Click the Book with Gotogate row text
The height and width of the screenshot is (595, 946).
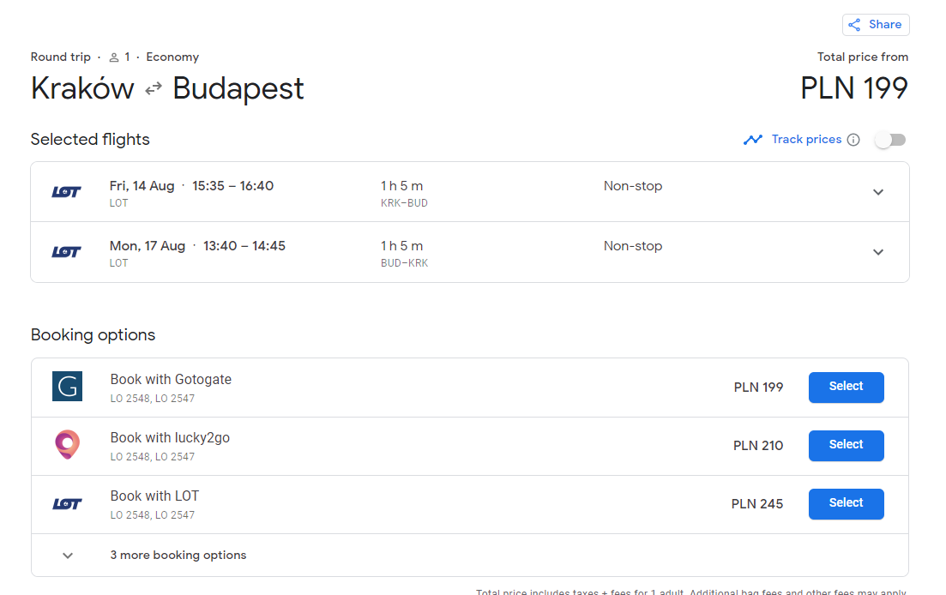pos(171,379)
